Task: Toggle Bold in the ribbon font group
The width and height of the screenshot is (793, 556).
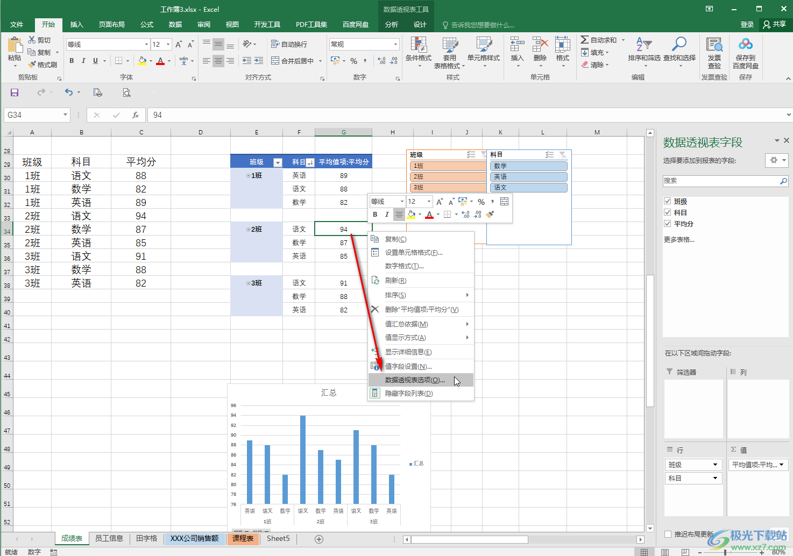Action: pyautogui.click(x=72, y=61)
